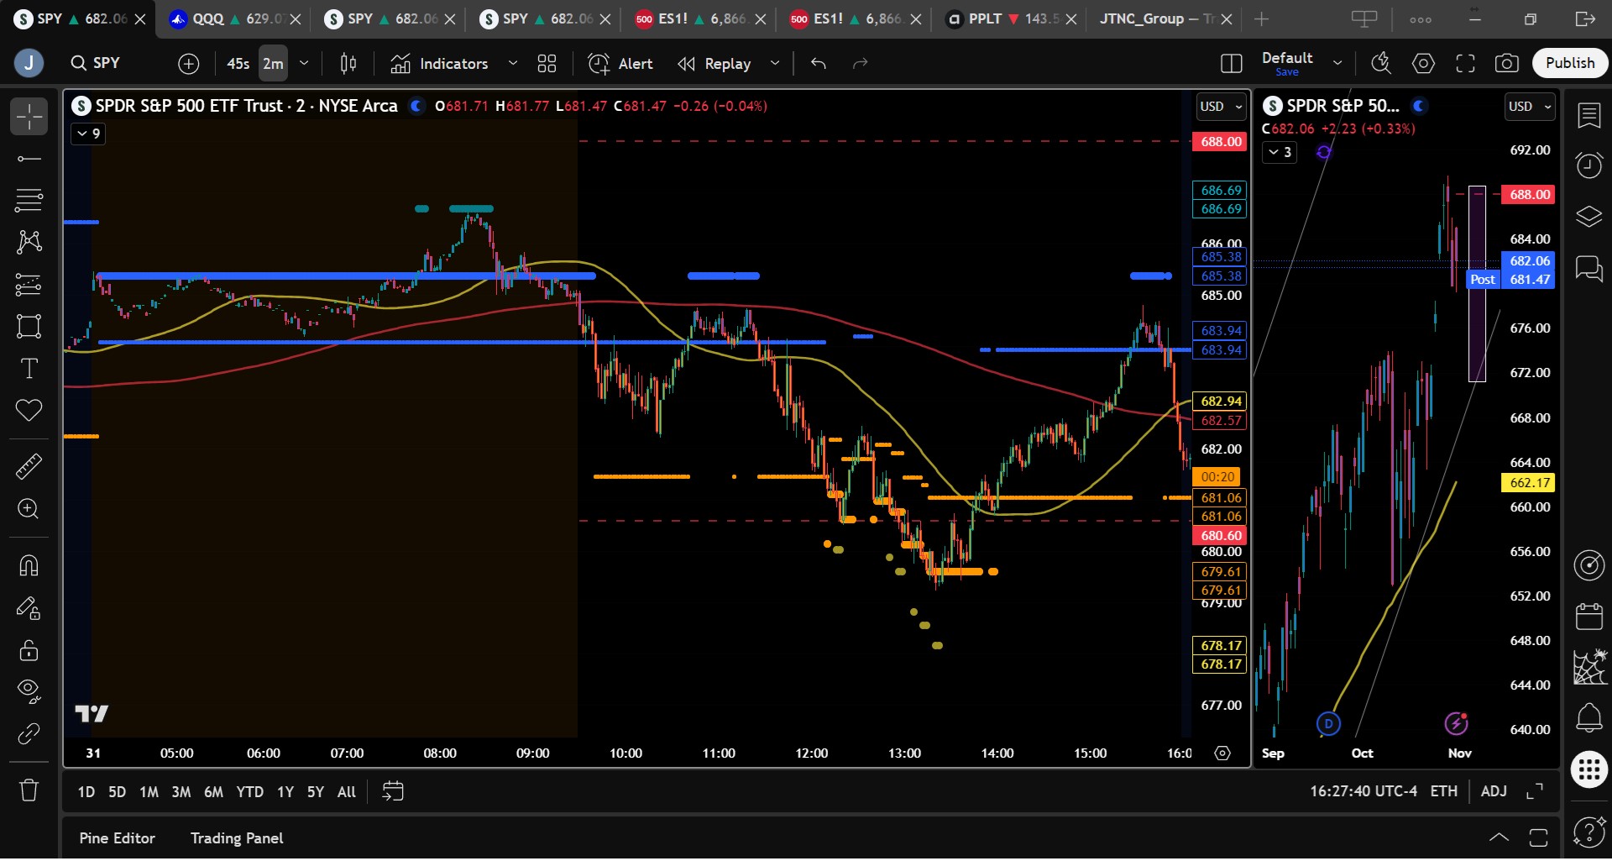
Task: Expand the bottom panel chevron
Action: point(1499,837)
